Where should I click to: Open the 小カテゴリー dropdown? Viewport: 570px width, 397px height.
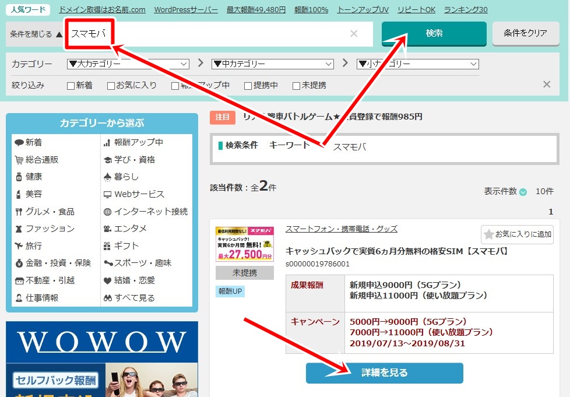pyautogui.click(x=418, y=64)
